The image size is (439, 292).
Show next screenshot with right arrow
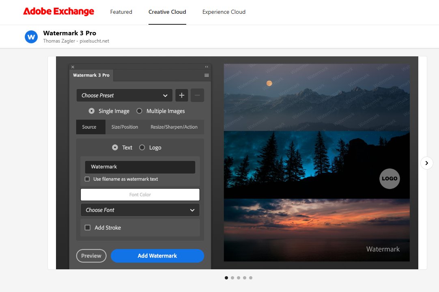426,163
